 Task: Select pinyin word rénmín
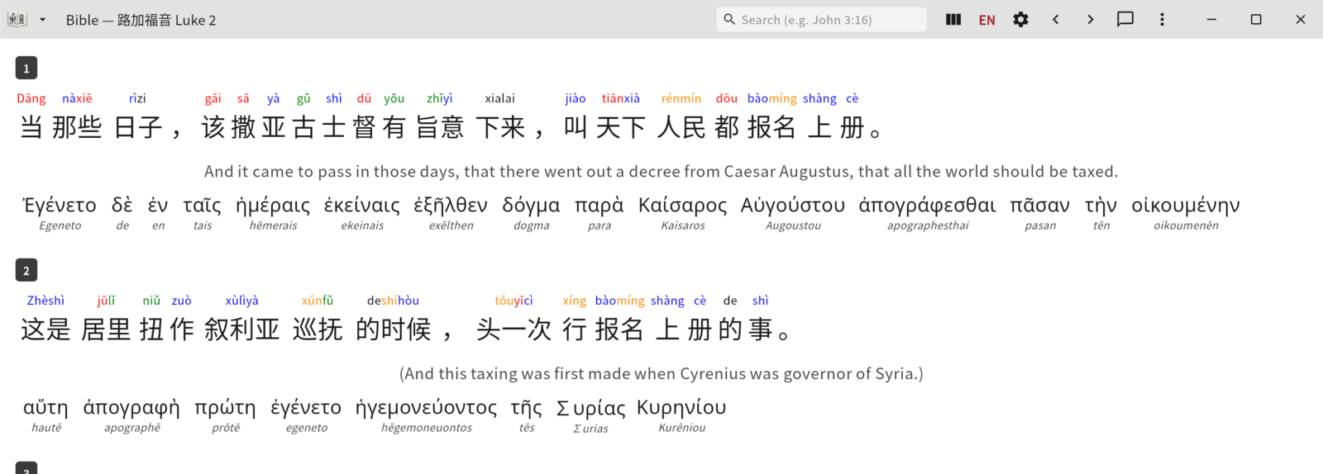point(681,98)
